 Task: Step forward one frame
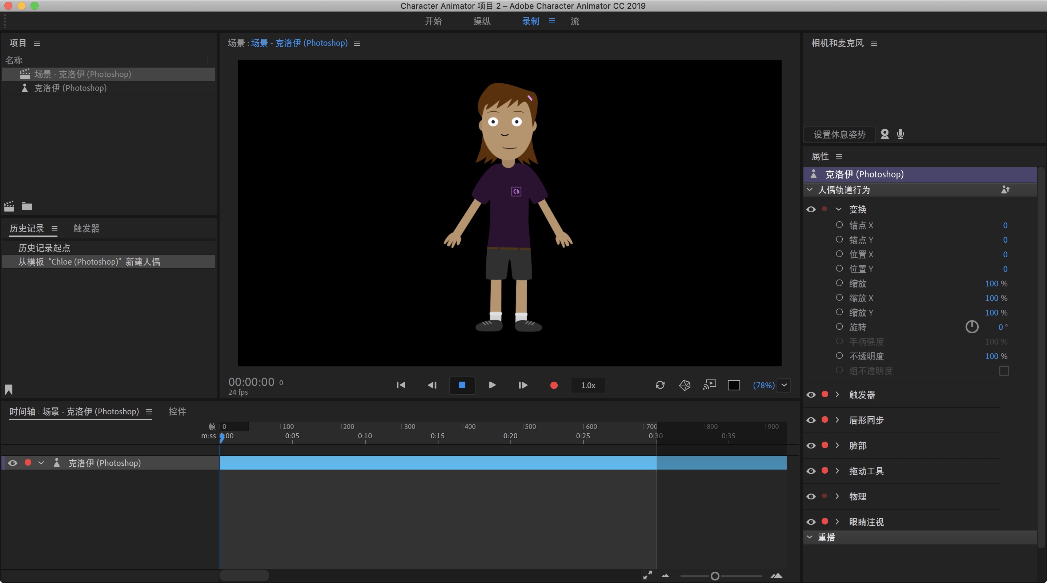(523, 385)
